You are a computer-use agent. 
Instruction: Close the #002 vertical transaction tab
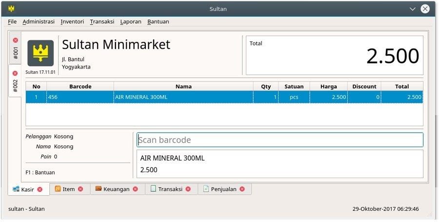tap(15, 73)
